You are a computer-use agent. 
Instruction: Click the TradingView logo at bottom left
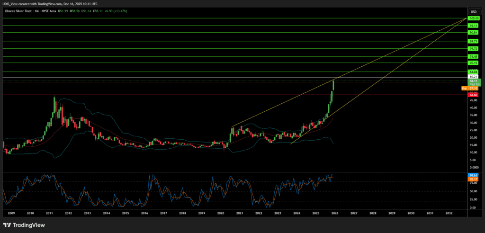[24, 225]
